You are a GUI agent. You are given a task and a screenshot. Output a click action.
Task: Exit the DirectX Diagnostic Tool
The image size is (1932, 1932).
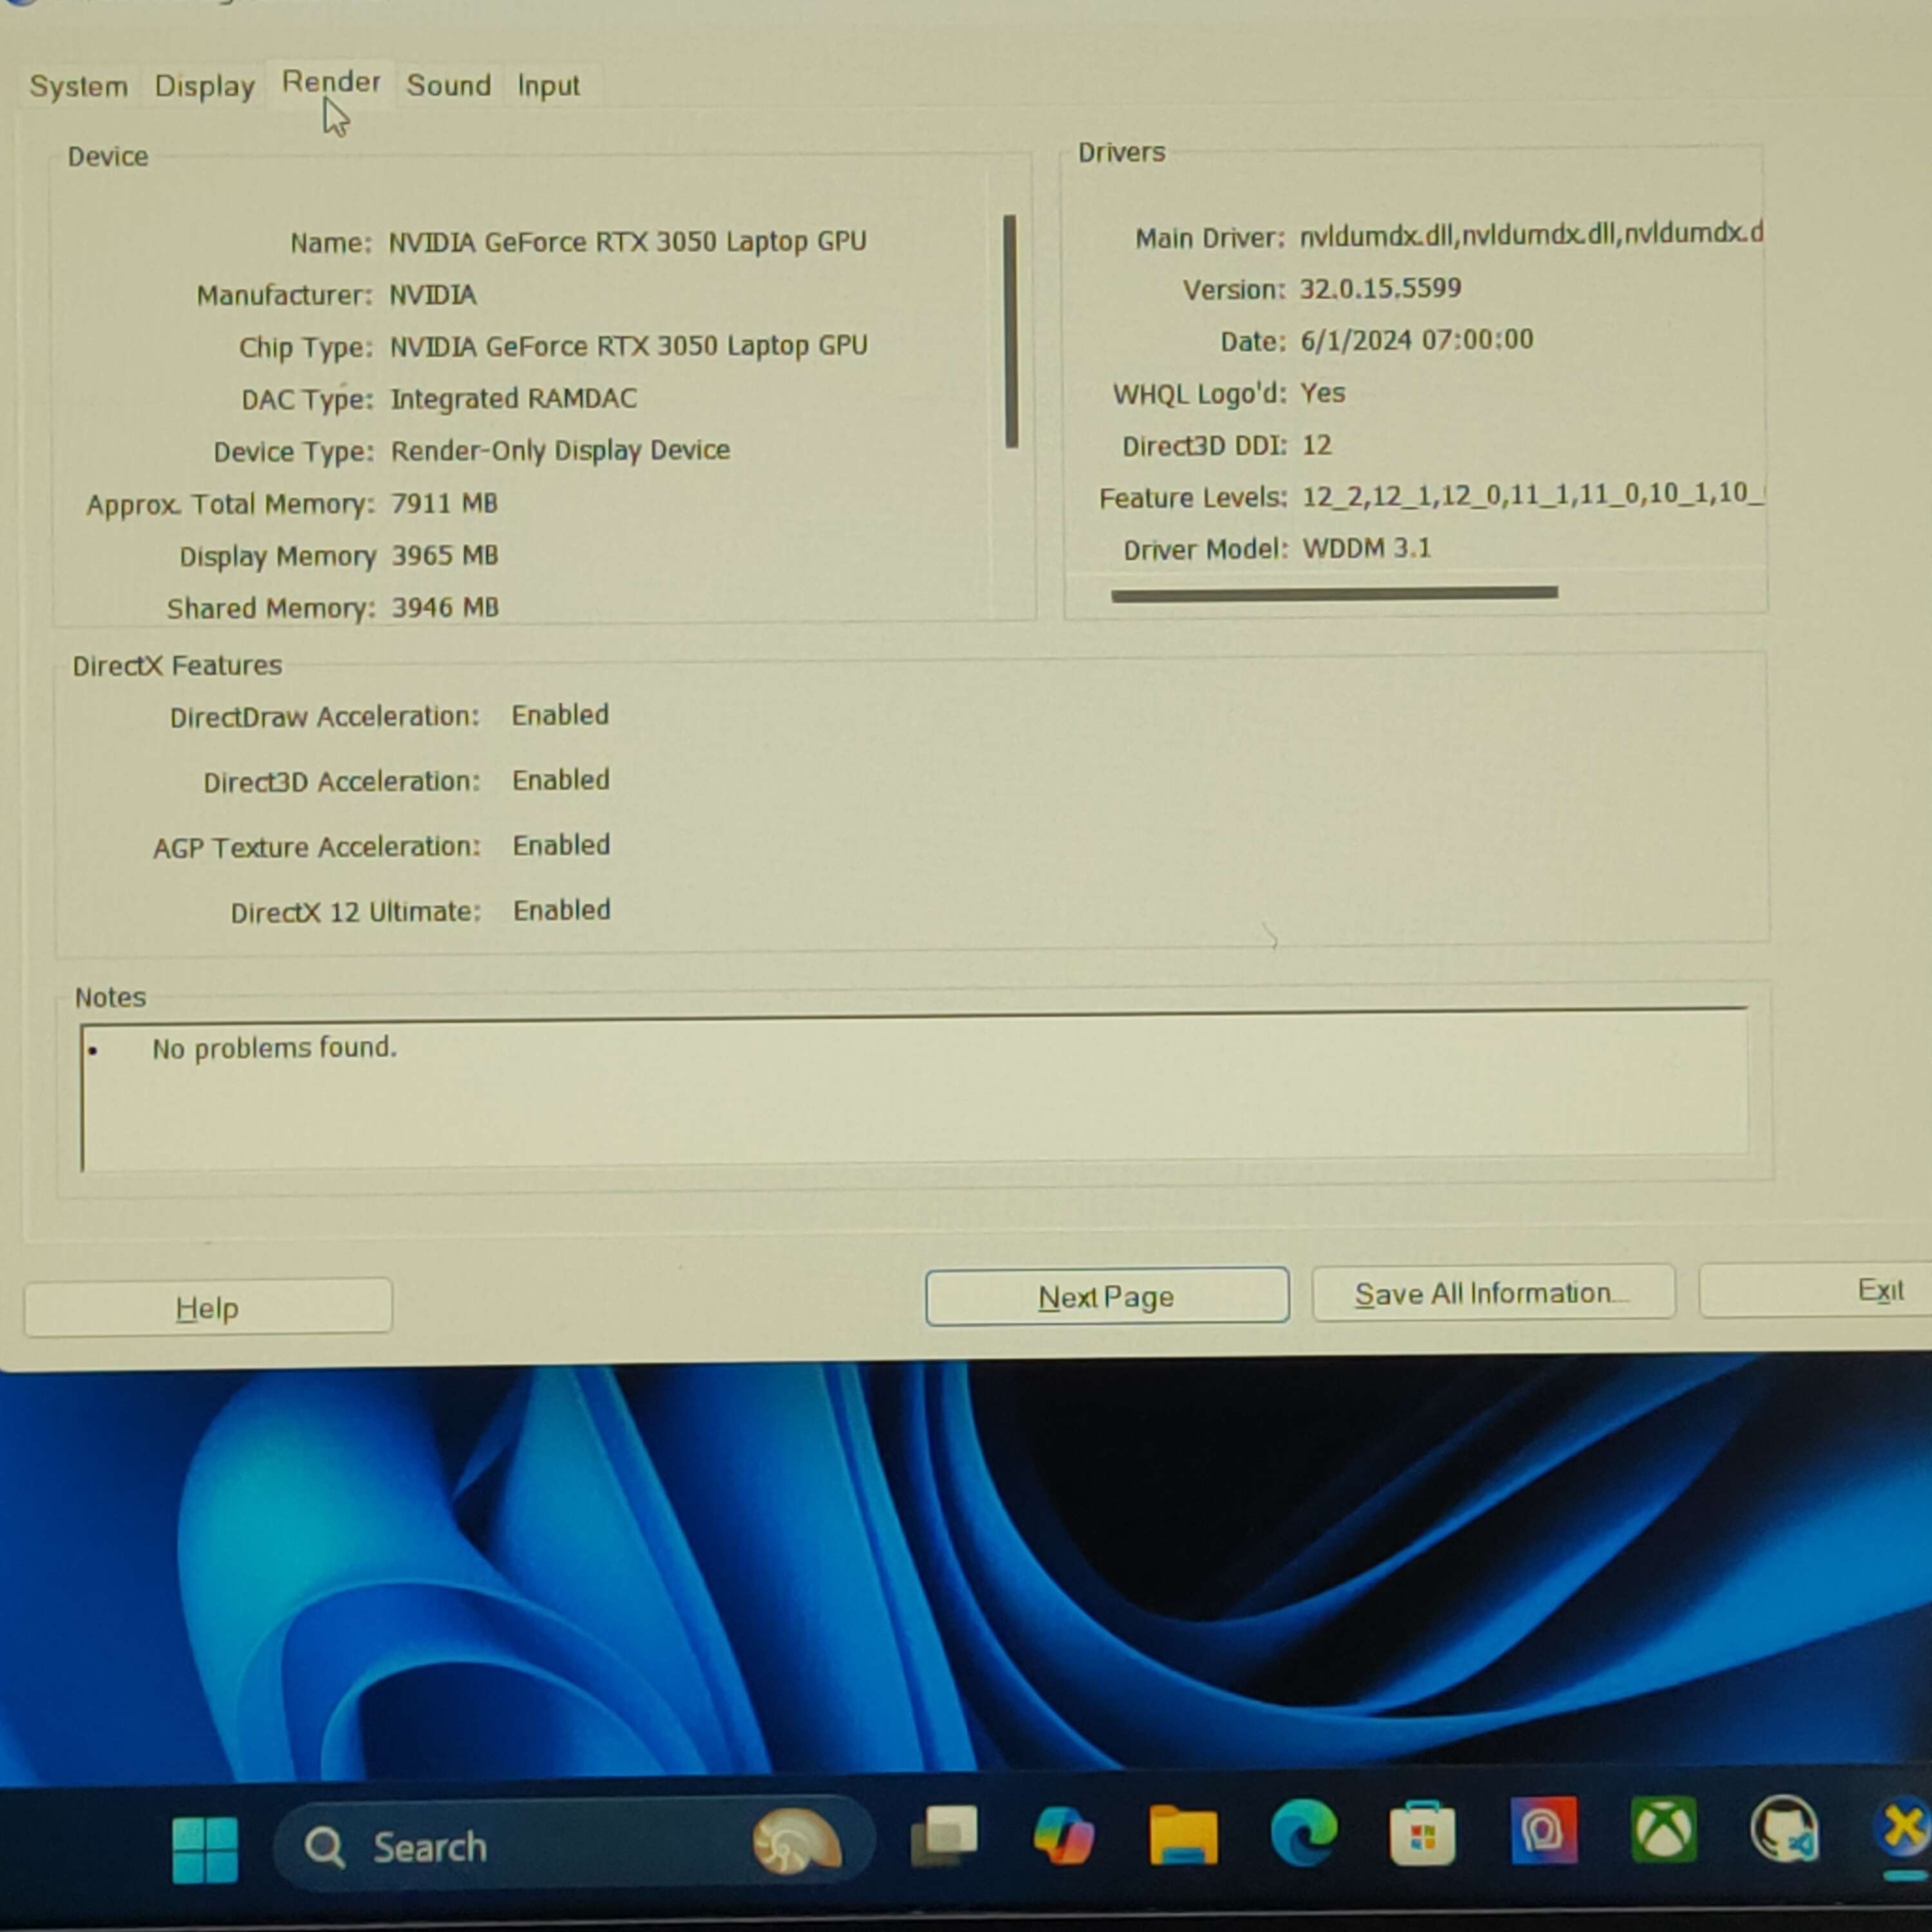[1880, 1290]
